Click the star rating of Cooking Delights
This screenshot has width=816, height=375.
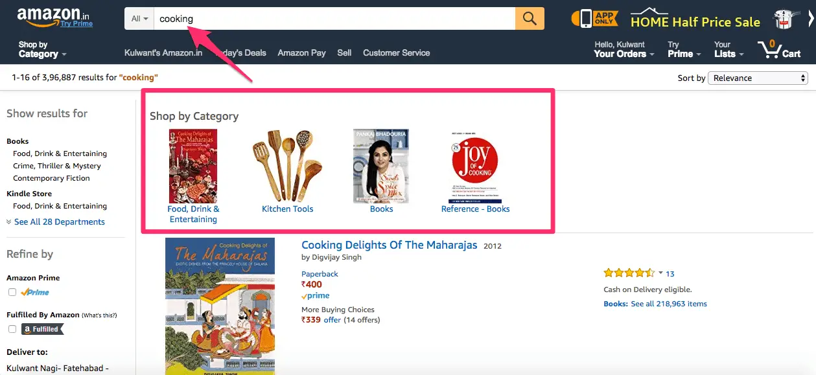629,273
